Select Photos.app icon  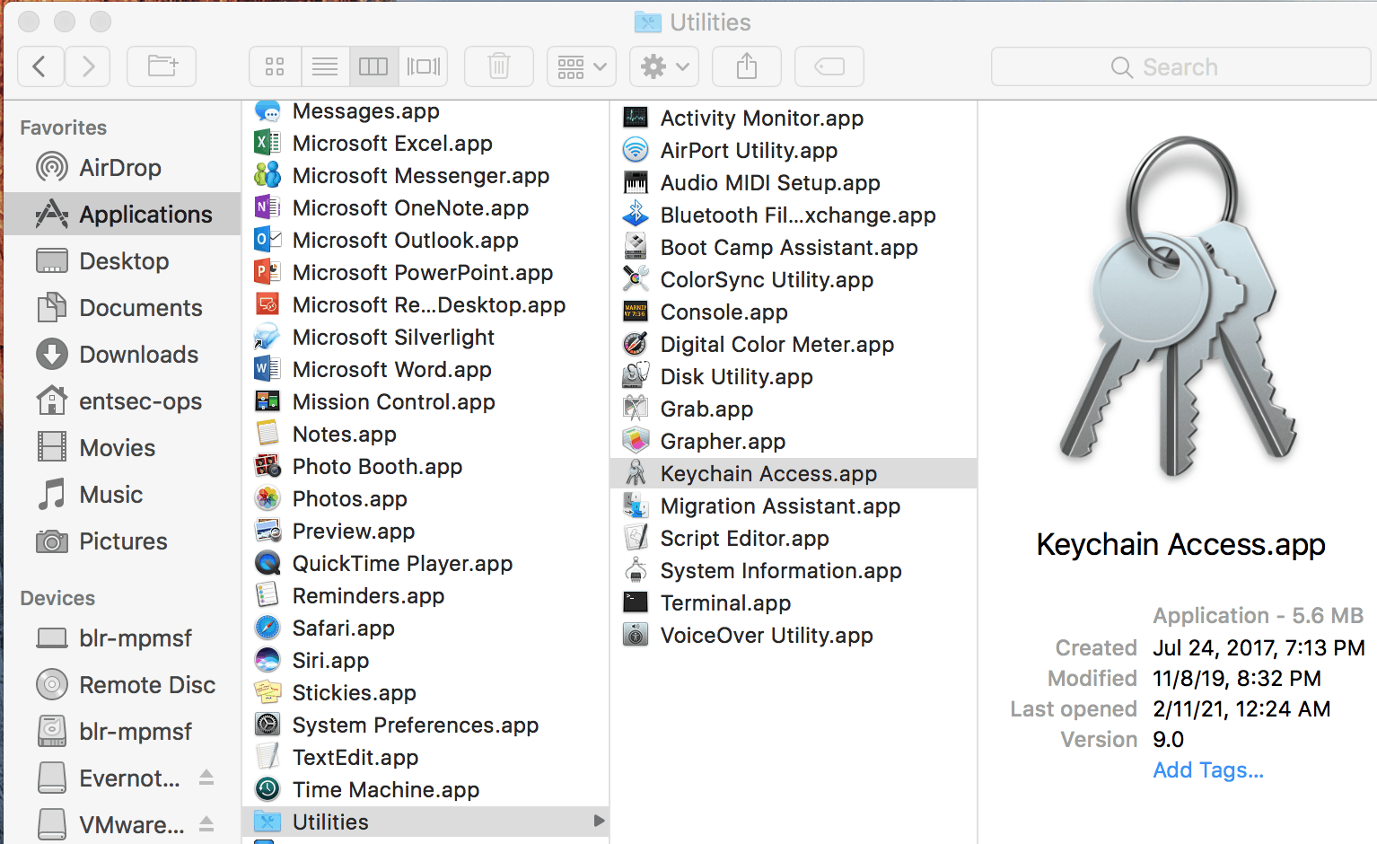(x=268, y=499)
